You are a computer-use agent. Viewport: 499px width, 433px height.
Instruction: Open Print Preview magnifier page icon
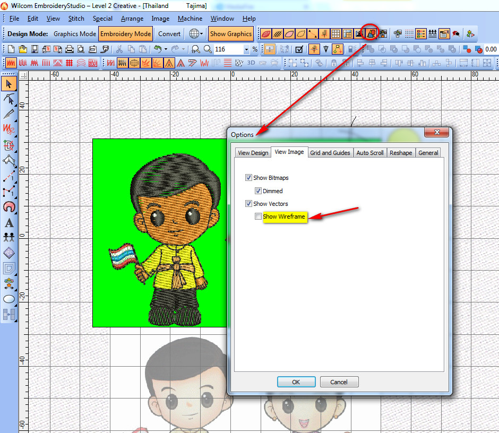pos(81,49)
